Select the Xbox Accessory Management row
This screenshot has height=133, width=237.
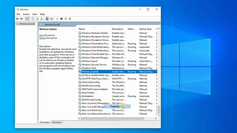(x=118, y=103)
